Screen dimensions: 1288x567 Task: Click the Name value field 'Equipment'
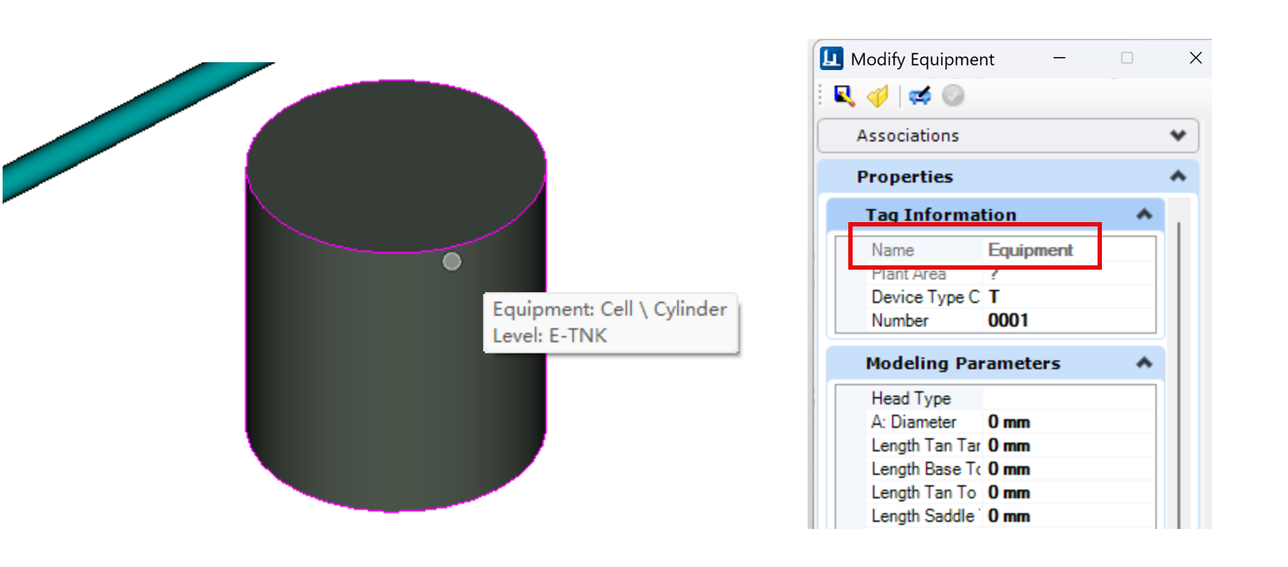click(x=1070, y=250)
